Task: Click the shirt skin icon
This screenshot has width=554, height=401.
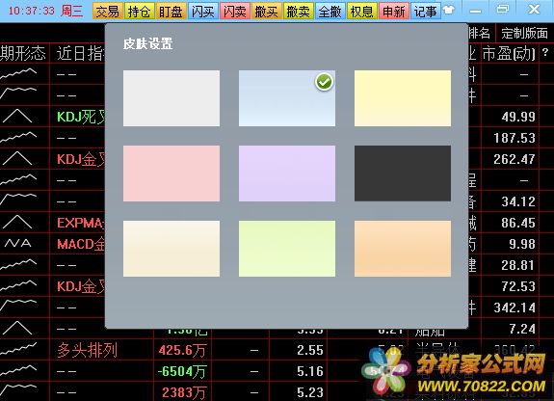Action: click(449, 10)
